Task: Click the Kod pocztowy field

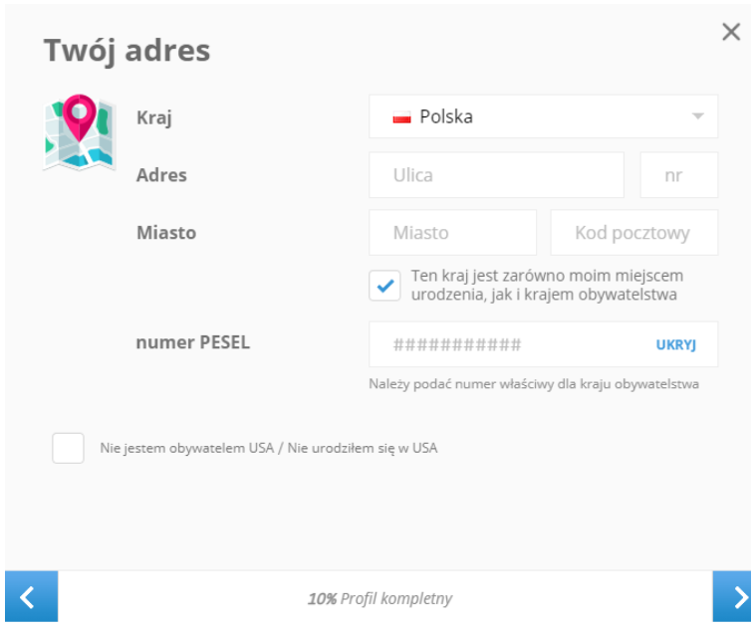Action: coord(633,233)
